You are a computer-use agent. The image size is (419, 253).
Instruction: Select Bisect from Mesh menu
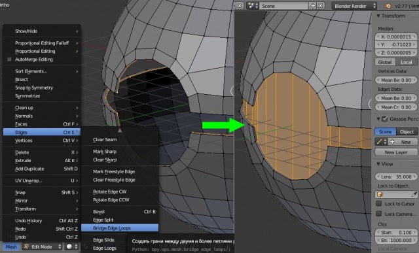[42, 80]
